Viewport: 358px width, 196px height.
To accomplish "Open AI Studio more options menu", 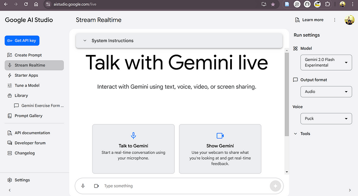I will point(335,20).
